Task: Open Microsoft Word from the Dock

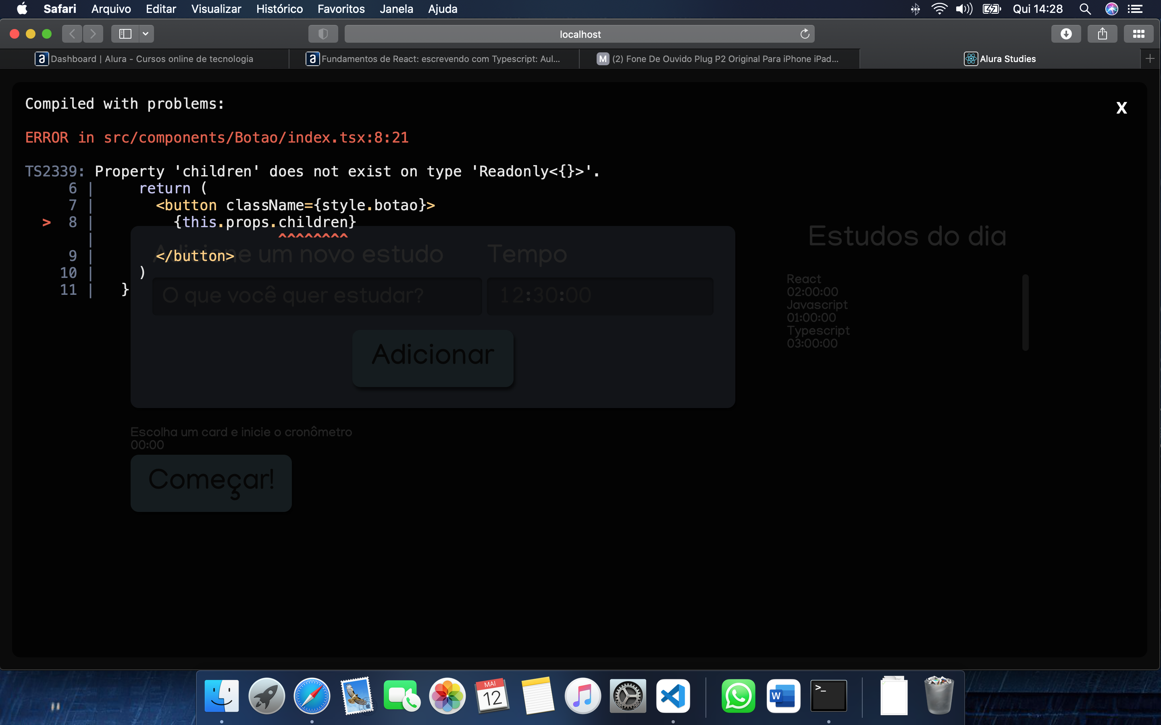Action: pyautogui.click(x=783, y=696)
